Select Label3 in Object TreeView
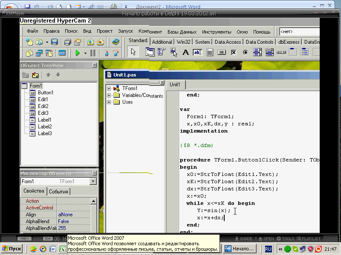 [x=45, y=133]
